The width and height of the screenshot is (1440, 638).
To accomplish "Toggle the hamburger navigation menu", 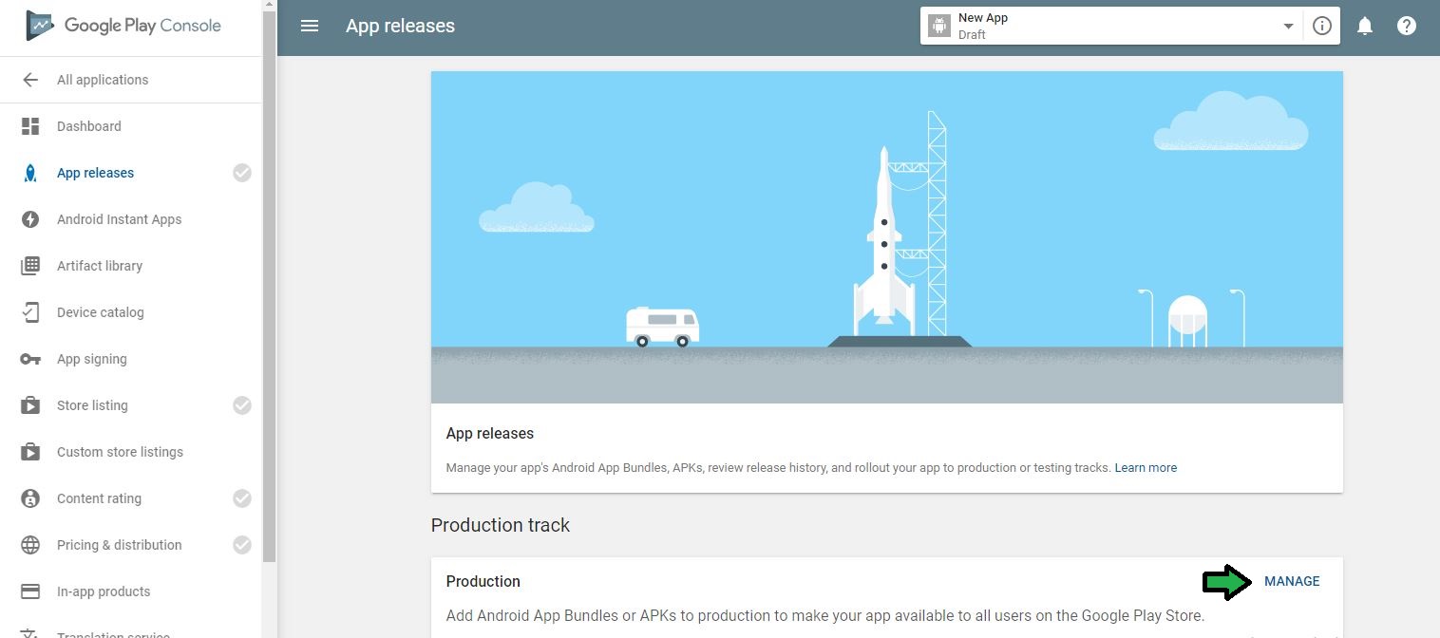I will (x=310, y=26).
